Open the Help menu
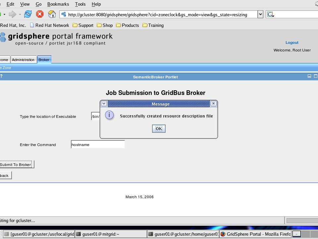 [x=96, y=4]
